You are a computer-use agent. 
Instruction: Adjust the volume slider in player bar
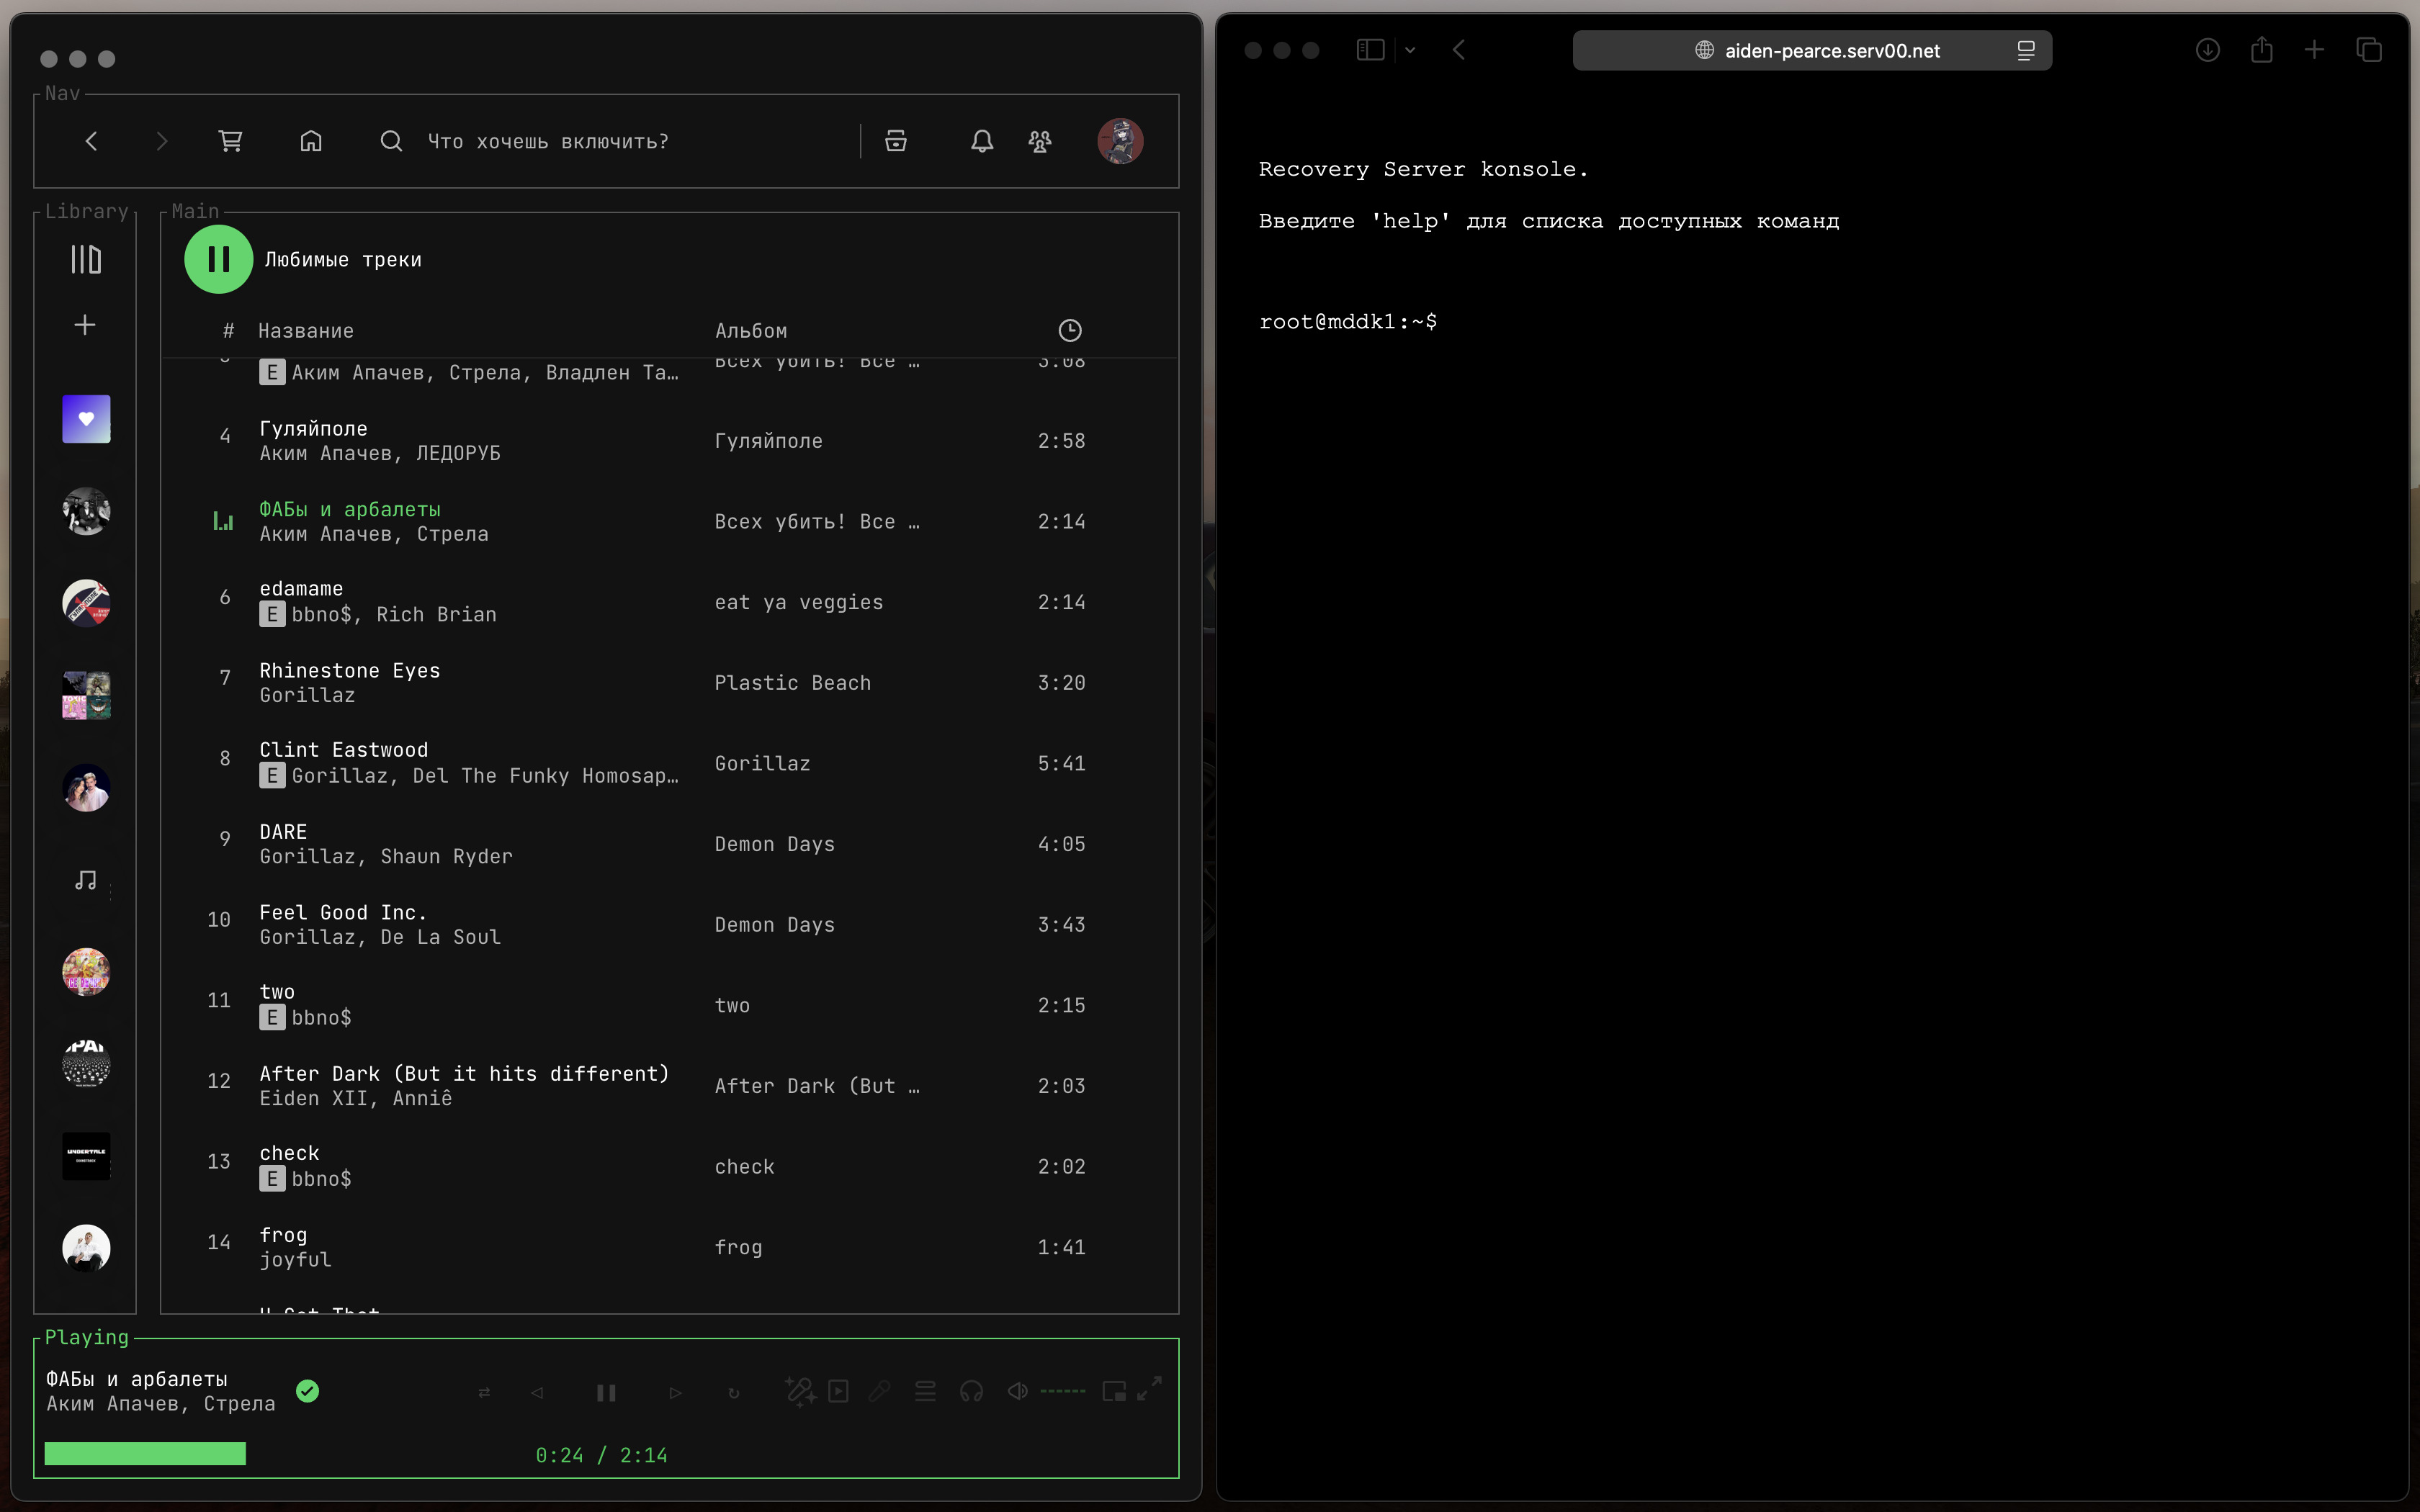(x=1062, y=1391)
